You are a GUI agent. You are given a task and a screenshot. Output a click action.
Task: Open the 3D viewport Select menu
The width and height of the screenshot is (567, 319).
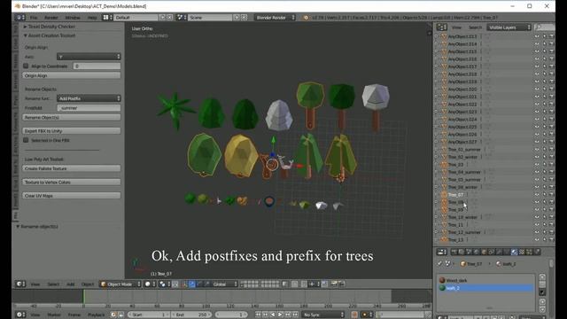coord(53,284)
